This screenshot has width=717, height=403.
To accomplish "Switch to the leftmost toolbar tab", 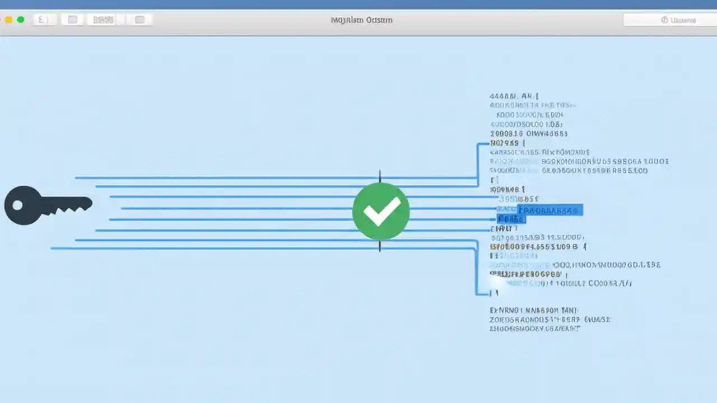I will [44, 19].
